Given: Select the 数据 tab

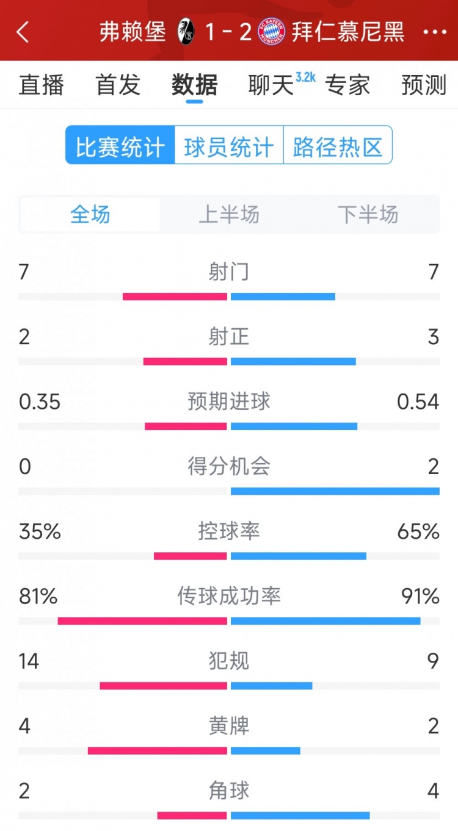Looking at the screenshot, I should click(x=194, y=85).
